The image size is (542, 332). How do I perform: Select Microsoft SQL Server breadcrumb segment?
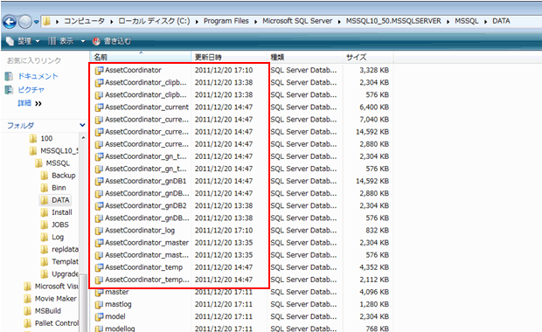297,21
